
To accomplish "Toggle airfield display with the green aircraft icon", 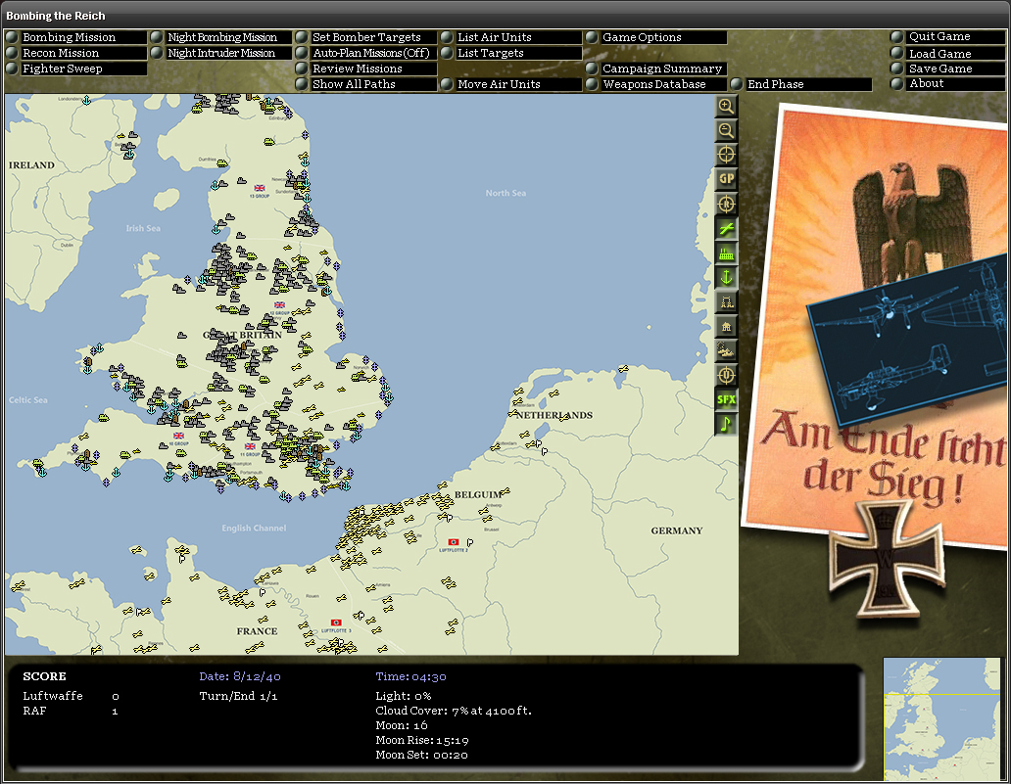I will click(x=726, y=229).
